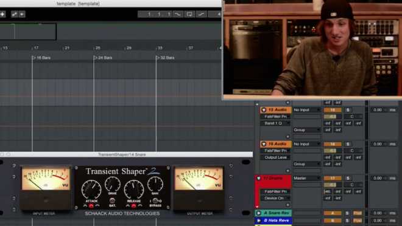Click the arrangement overview highlighted rectangle
The width and height of the screenshot is (402, 226).
(28, 32)
